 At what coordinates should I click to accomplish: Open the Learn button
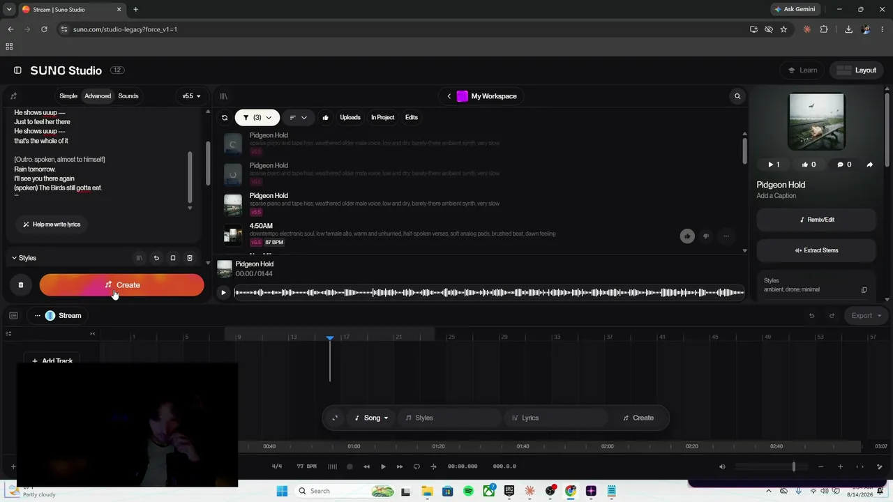[x=802, y=70]
